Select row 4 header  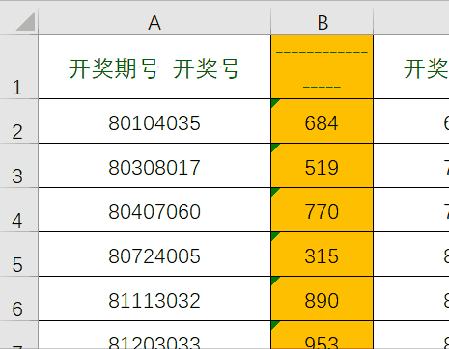18,210
